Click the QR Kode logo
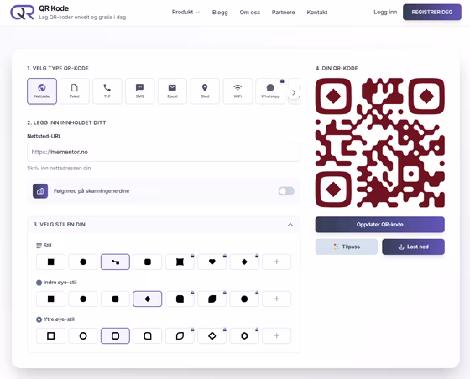470x379 pixels. click(23, 13)
